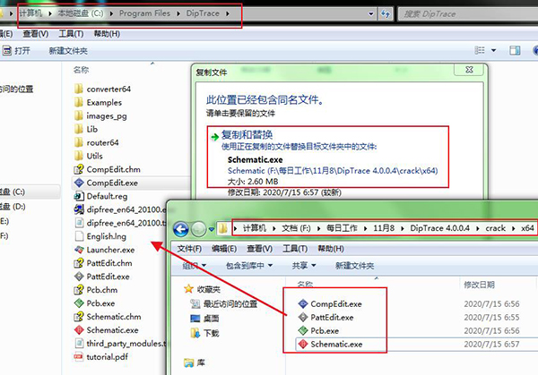
Task: Open 文件(F) menu in x64 window
Action: tap(189, 249)
